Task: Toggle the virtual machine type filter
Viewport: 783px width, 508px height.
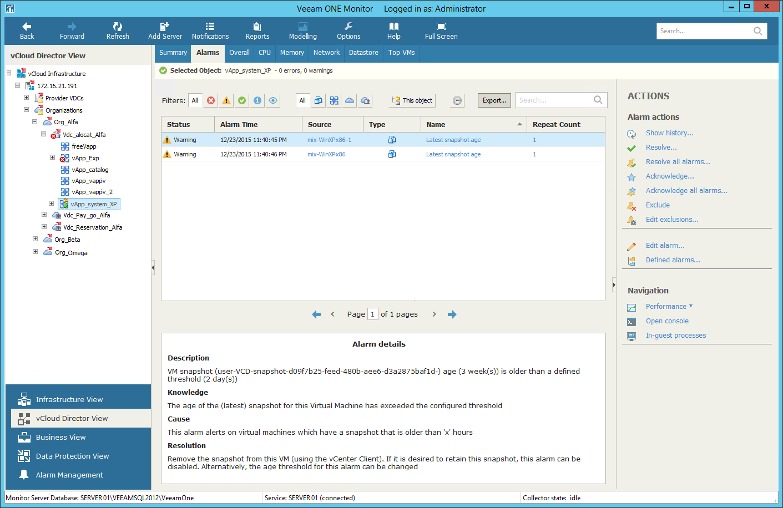Action: pos(319,100)
